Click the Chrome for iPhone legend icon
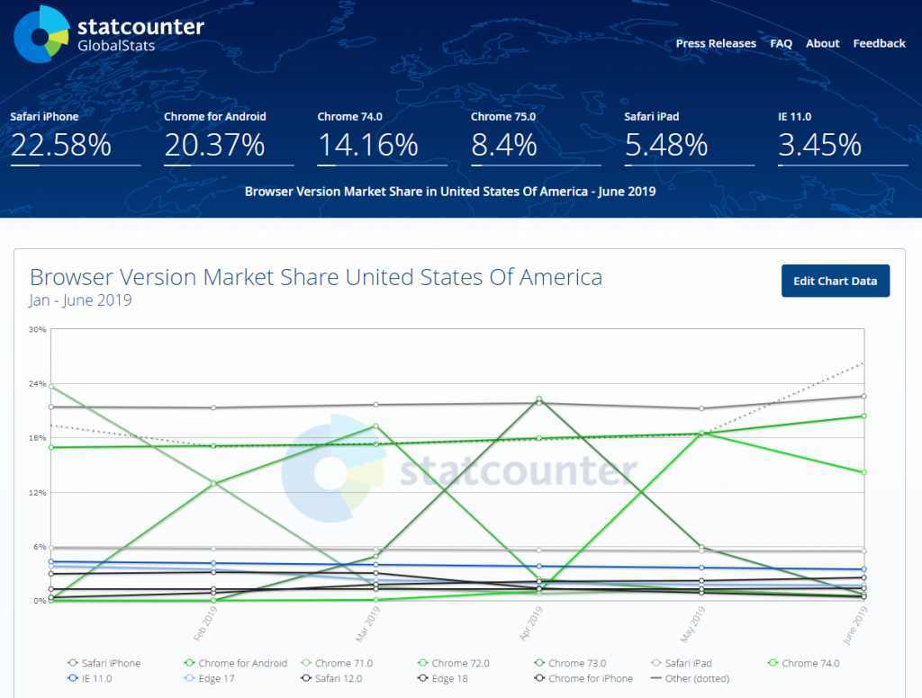The height and width of the screenshot is (698, 922). pos(539,678)
